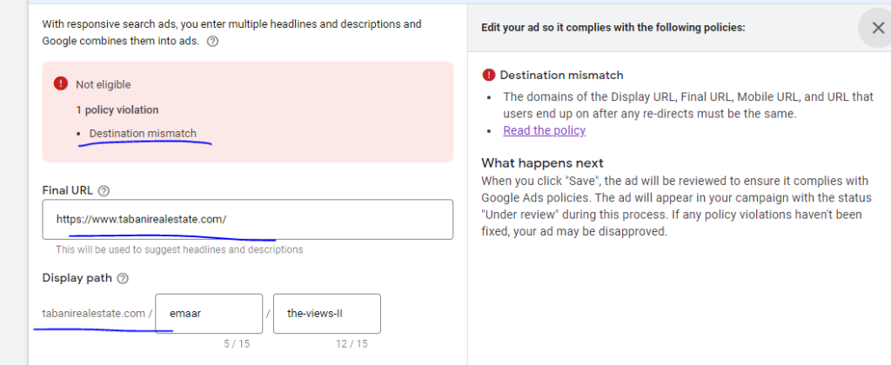
Task: Click the tabanirealestate.com display domain
Action: point(94,314)
